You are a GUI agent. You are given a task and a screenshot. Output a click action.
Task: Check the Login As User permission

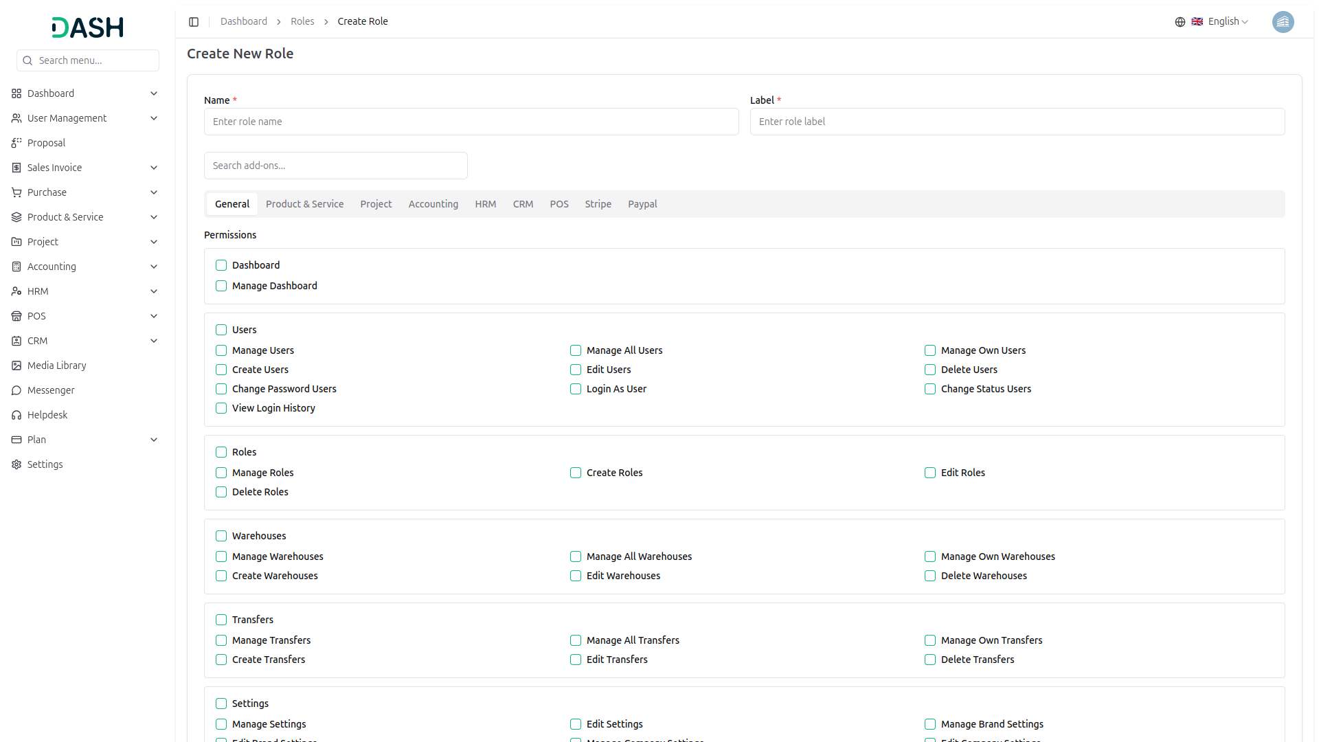pyautogui.click(x=576, y=389)
